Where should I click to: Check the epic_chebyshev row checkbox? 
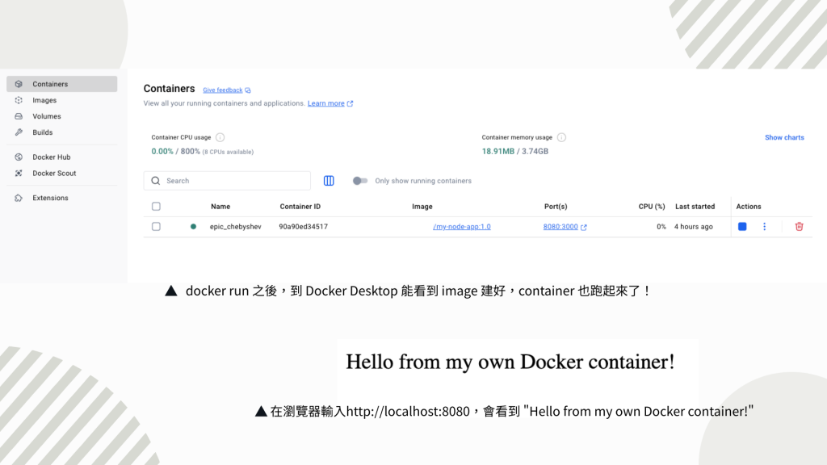(x=156, y=227)
